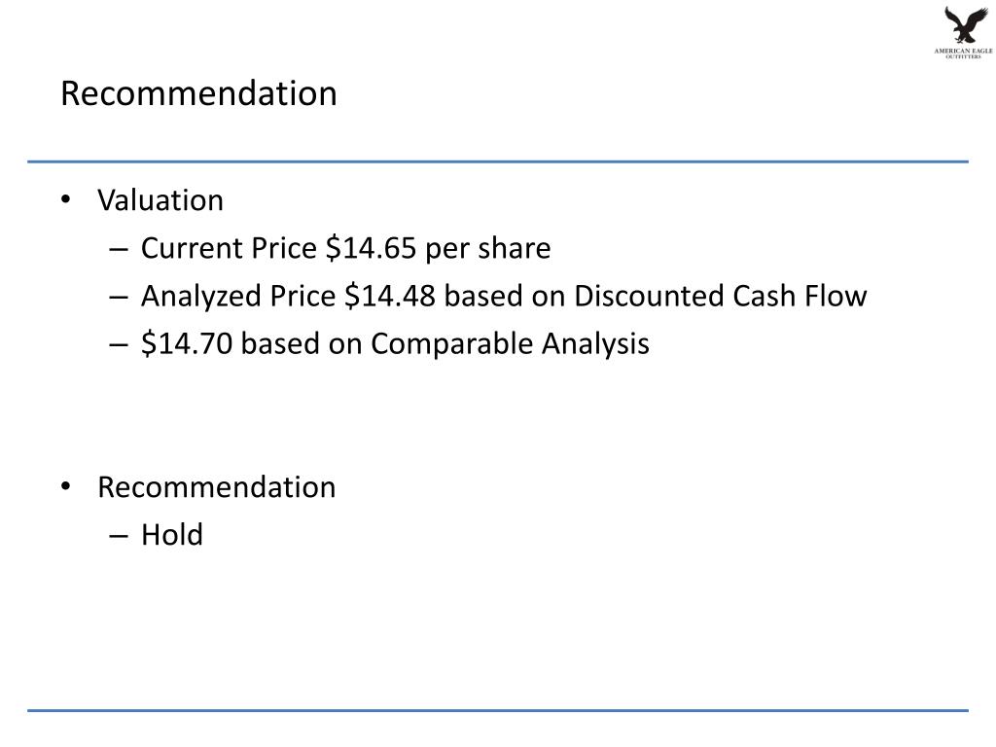Click the blue divider line below the title
The image size is (996, 747).
pyautogui.click(x=498, y=161)
